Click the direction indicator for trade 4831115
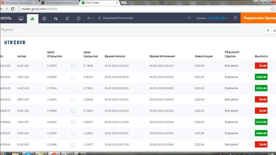276x155 pixels. point(73,88)
